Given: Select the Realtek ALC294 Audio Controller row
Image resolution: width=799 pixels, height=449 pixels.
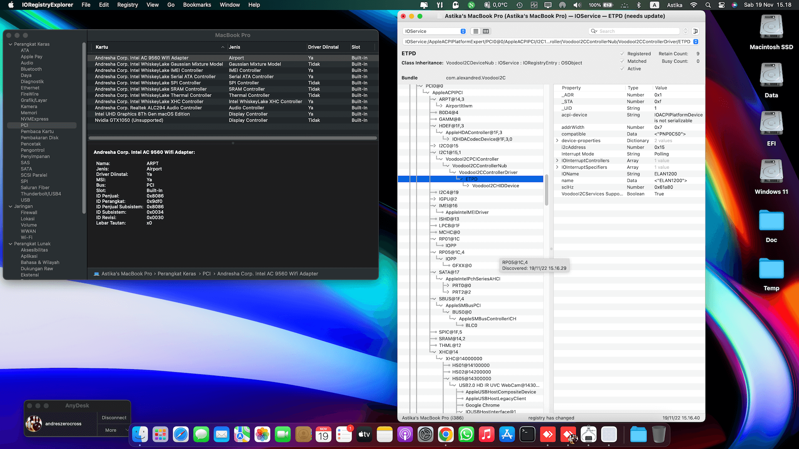Looking at the screenshot, I should [233, 108].
